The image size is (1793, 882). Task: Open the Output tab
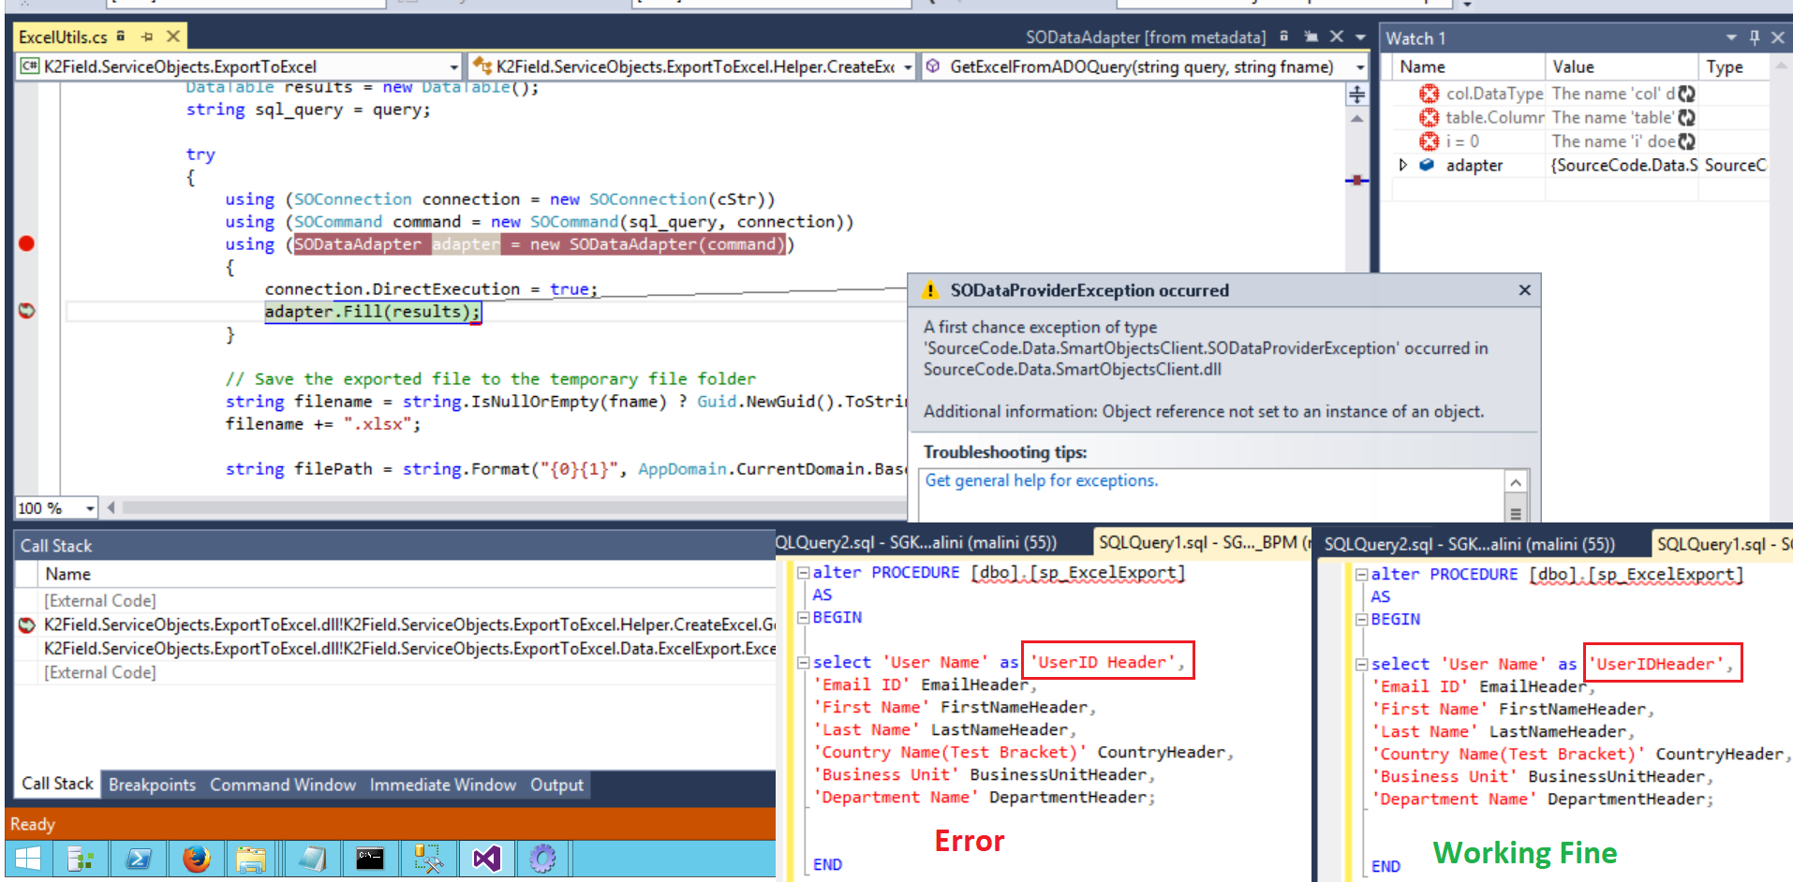556,785
